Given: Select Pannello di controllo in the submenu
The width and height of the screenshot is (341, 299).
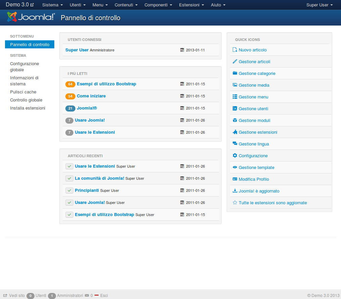Looking at the screenshot, I should tap(30, 44).
